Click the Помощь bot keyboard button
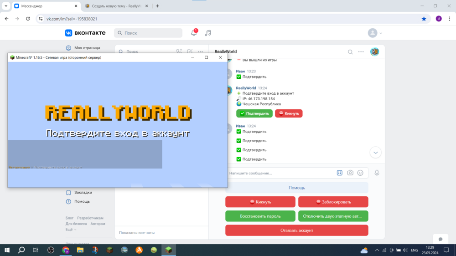Image resolution: width=456 pixels, height=256 pixels. (297, 188)
